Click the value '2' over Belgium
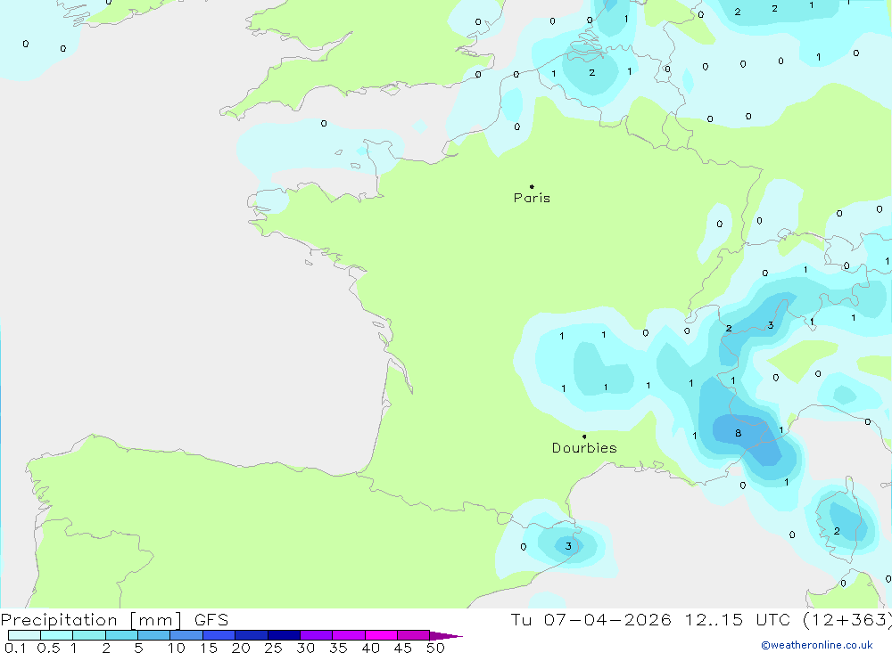This screenshot has width=892, height=653. [591, 72]
